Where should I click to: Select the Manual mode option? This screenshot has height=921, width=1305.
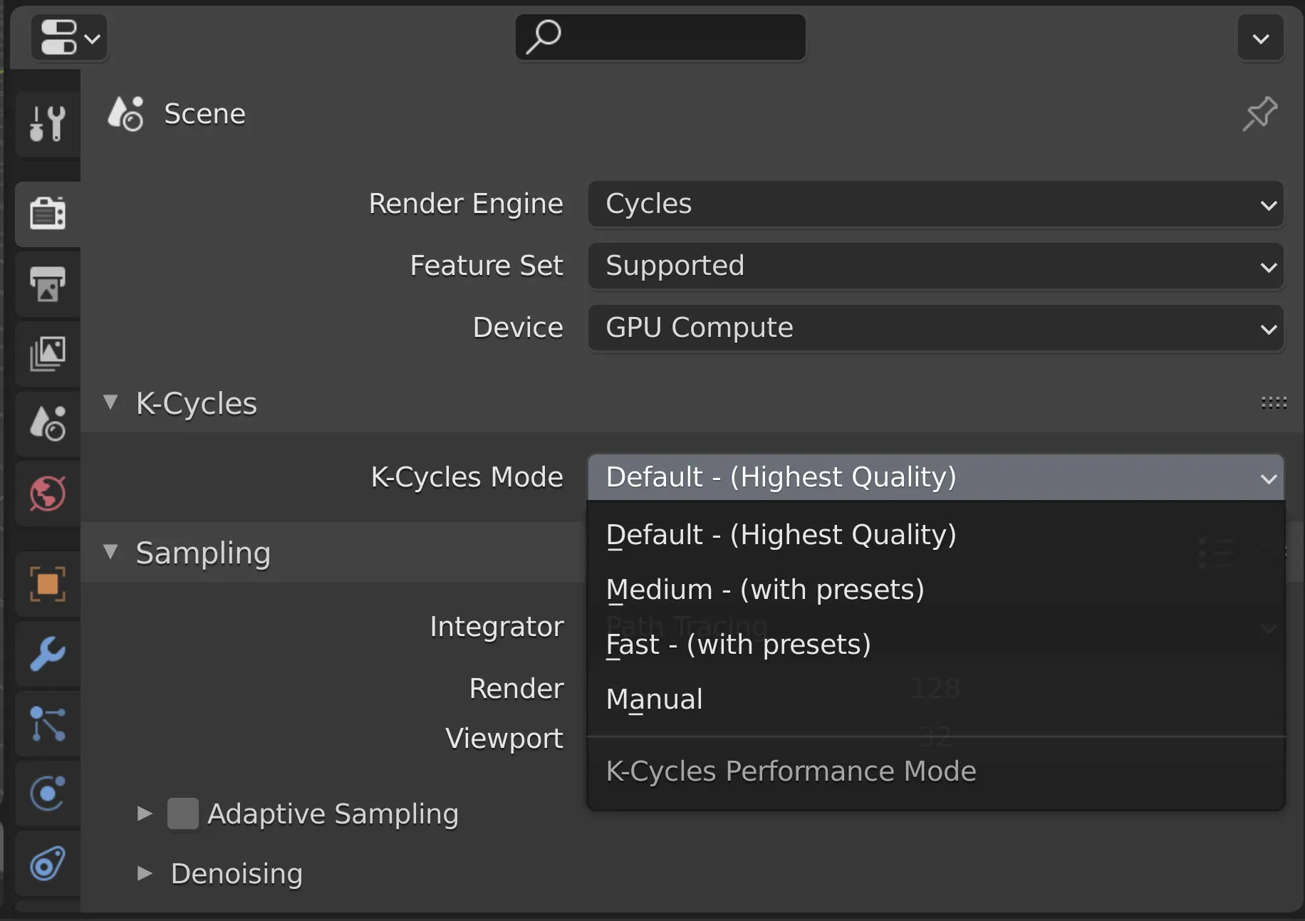click(936, 699)
